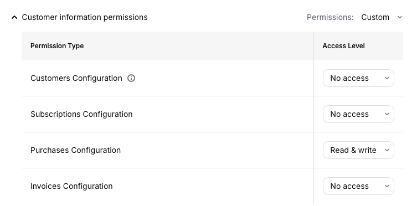Click the arrow in the Read & write select

click(x=387, y=150)
